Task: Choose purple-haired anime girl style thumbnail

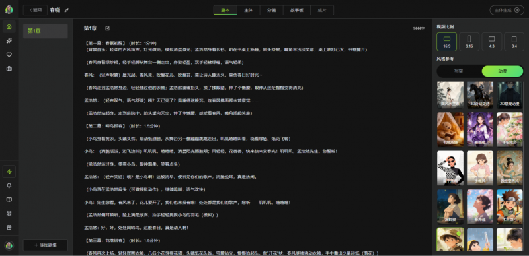Action: 480,130
